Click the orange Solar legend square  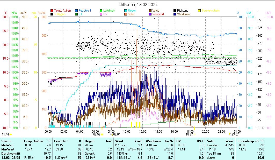point(126,14)
